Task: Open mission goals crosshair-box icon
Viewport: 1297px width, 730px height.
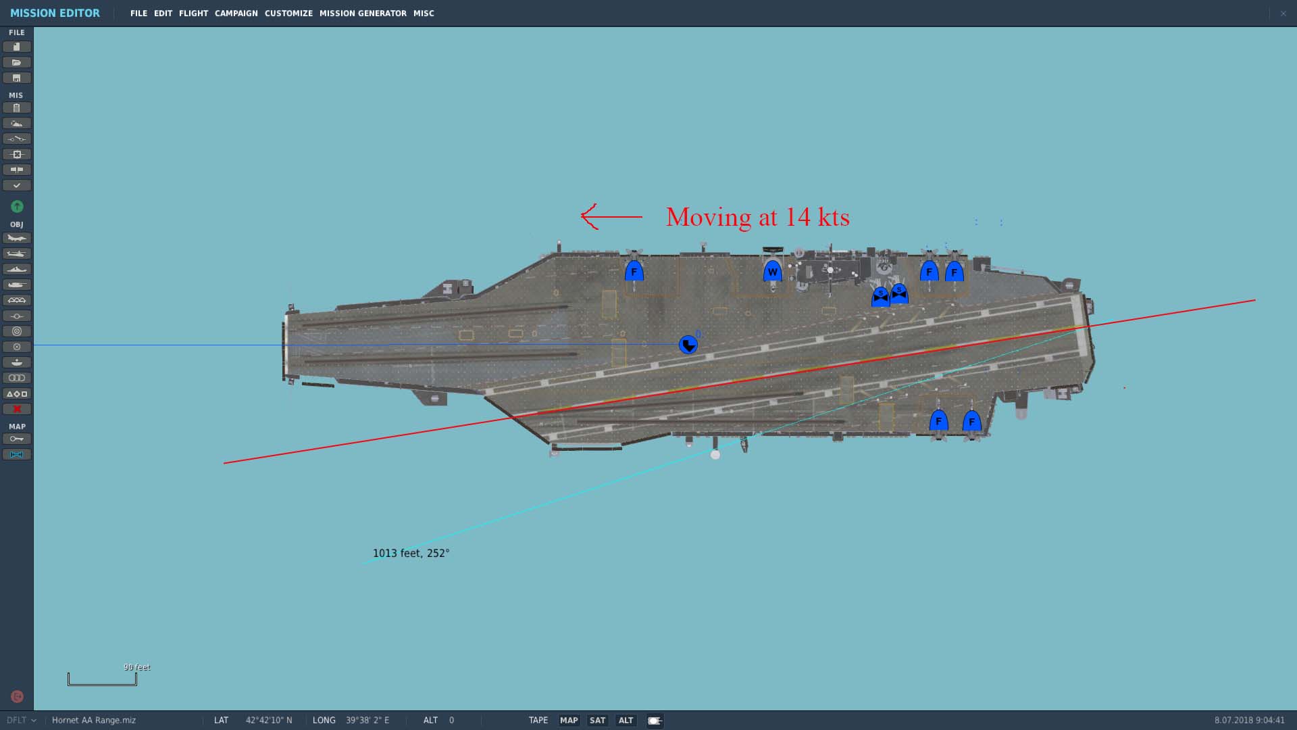Action: pyautogui.click(x=17, y=155)
